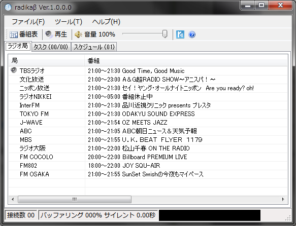The height and width of the screenshot is (226, 296).
Task: Sort by the 局 column header
Action: [x=46, y=61]
